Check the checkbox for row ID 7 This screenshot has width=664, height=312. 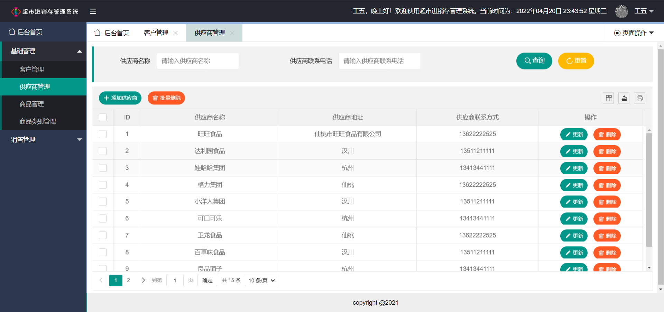coord(103,236)
